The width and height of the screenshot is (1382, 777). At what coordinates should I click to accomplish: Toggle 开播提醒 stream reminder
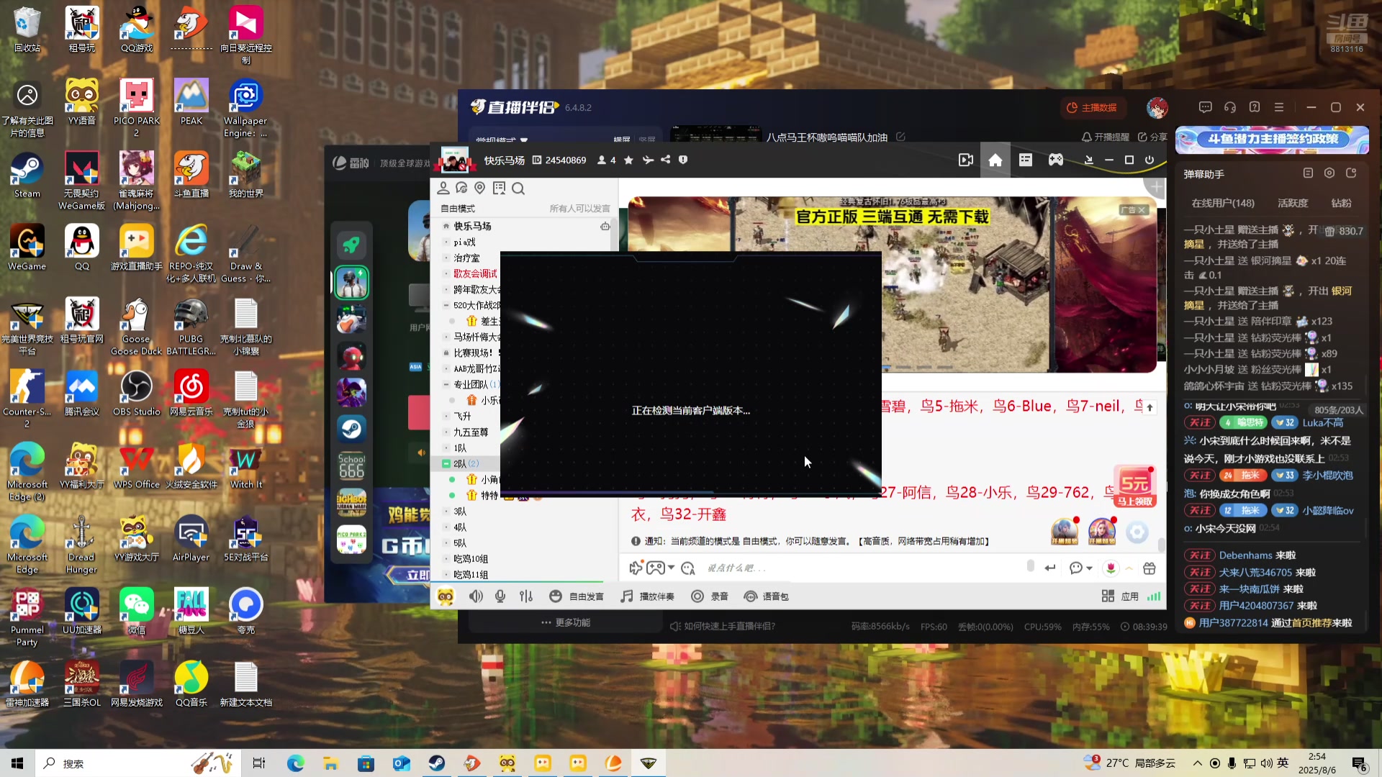[1106, 137]
